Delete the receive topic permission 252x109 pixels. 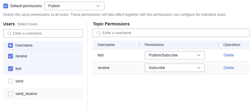point(229,68)
